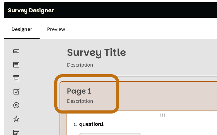The height and width of the screenshot is (135, 217).
Task: Click the Survey Title heading
Action: (96, 52)
